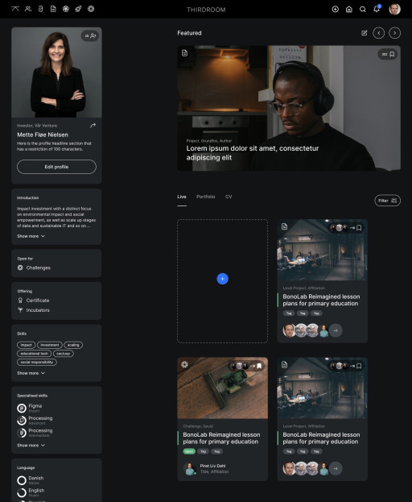Expand Show more under Specialised skills
The height and width of the screenshot is (502, 412).
(x=31, y=446)
